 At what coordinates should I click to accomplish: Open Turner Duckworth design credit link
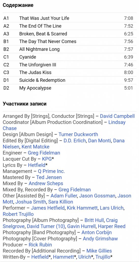pyautogui.click(x=78, y=134)
